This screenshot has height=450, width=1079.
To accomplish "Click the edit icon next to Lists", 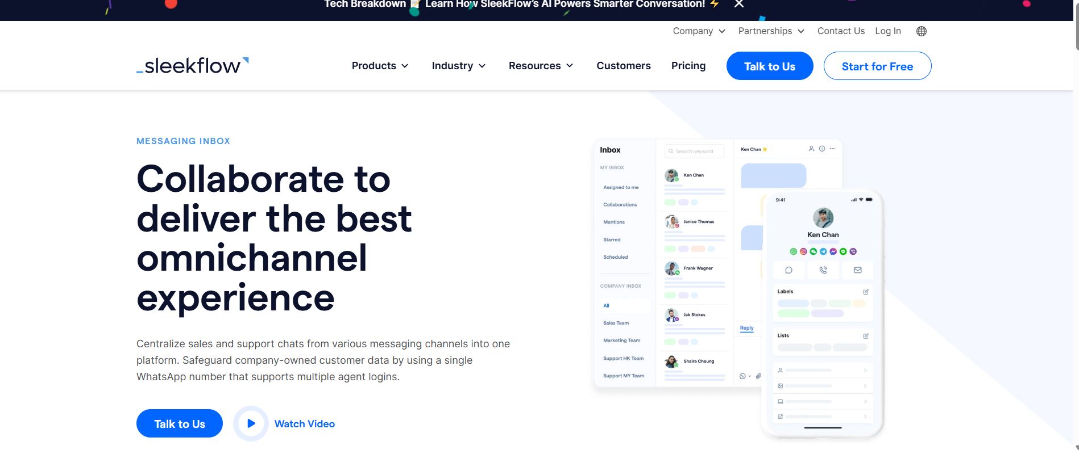I will [866, 336].
